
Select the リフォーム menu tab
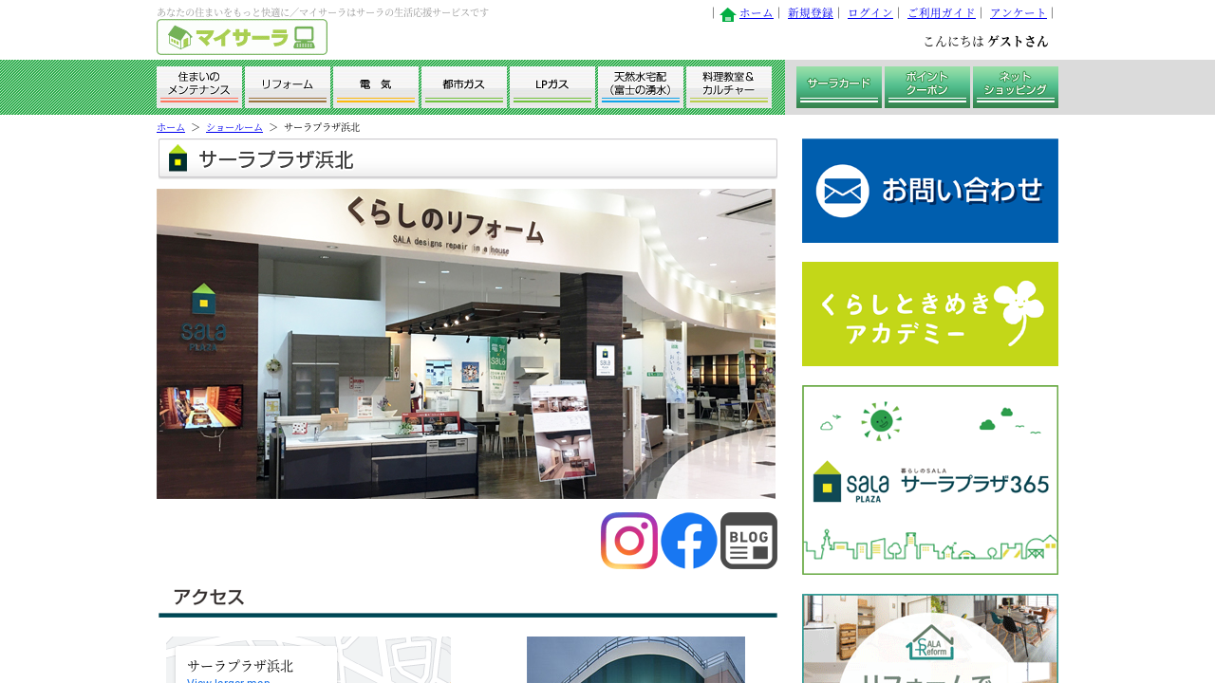point(288,87)
